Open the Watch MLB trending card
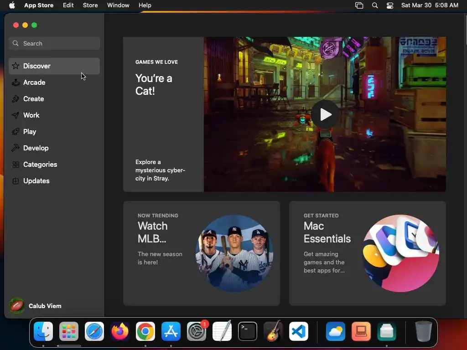The image size is (467, 350). point(201,253)
